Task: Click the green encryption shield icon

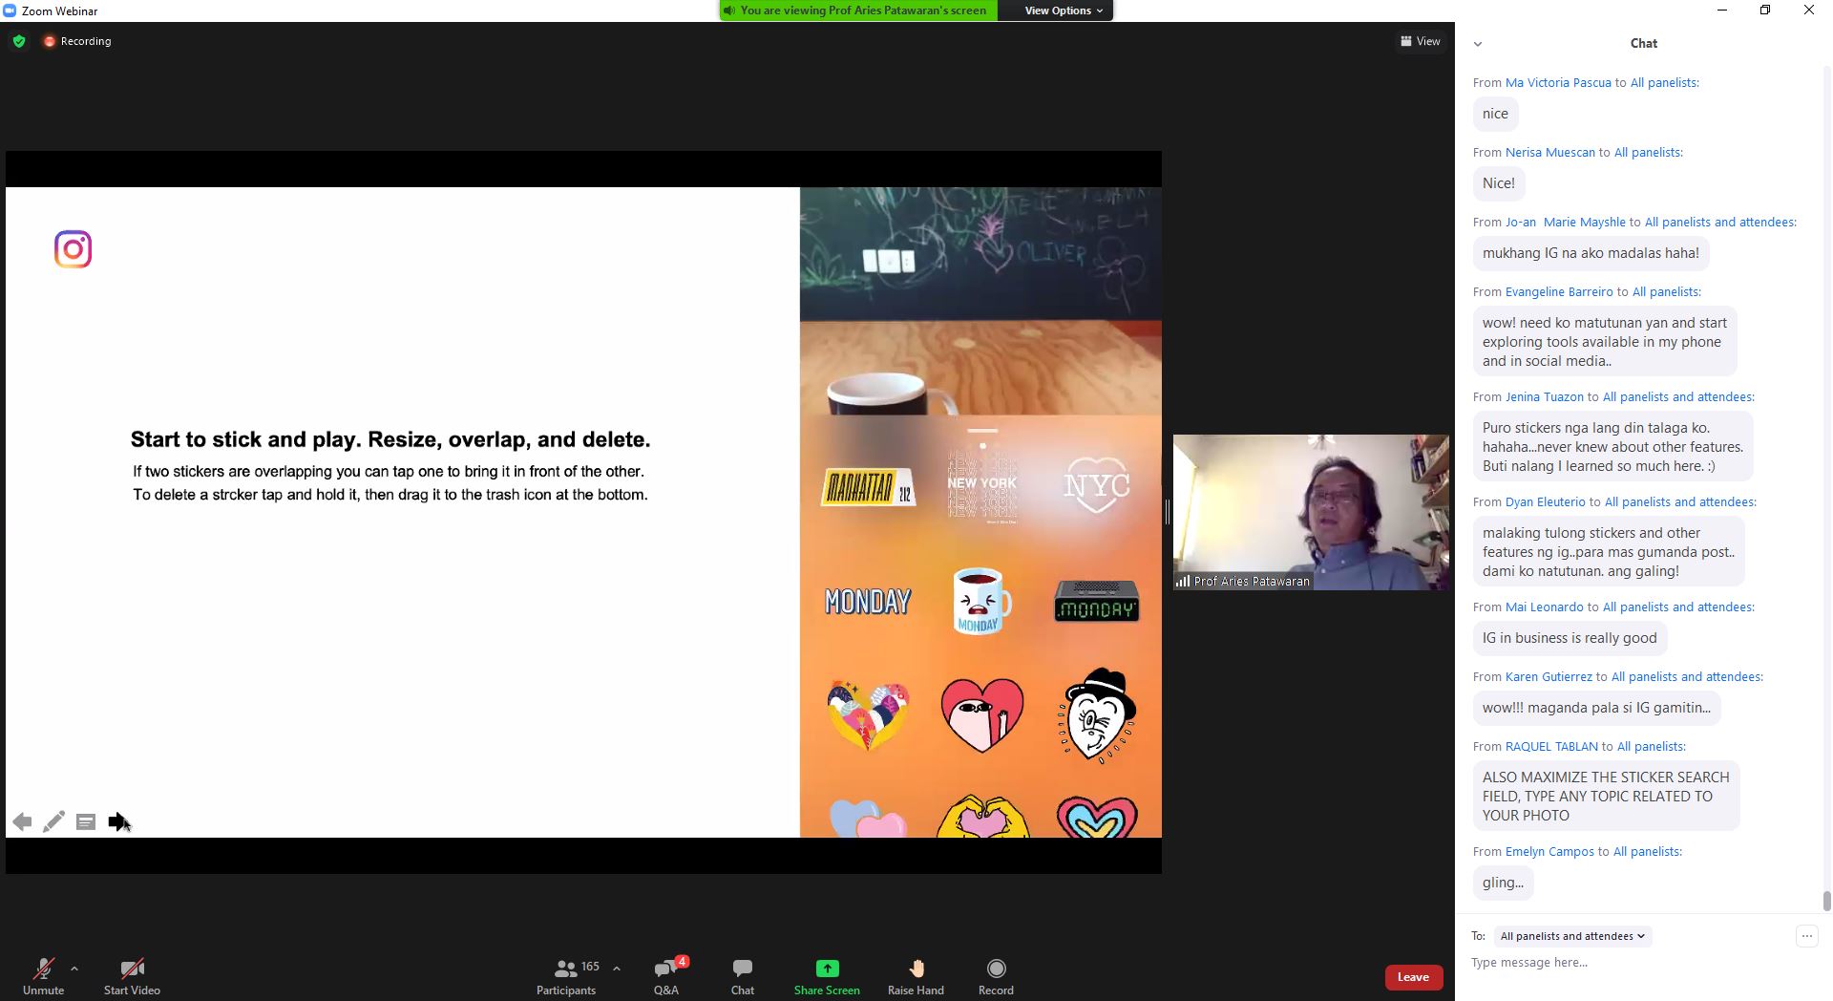Action: 19,41
